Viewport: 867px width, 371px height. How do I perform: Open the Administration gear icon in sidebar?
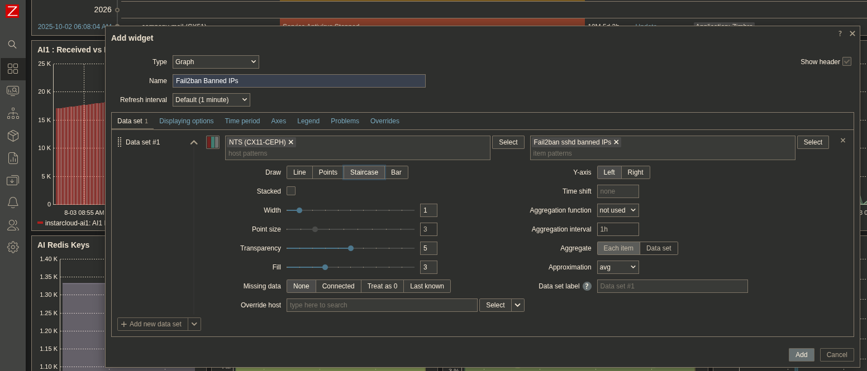(x=13, y=247)
